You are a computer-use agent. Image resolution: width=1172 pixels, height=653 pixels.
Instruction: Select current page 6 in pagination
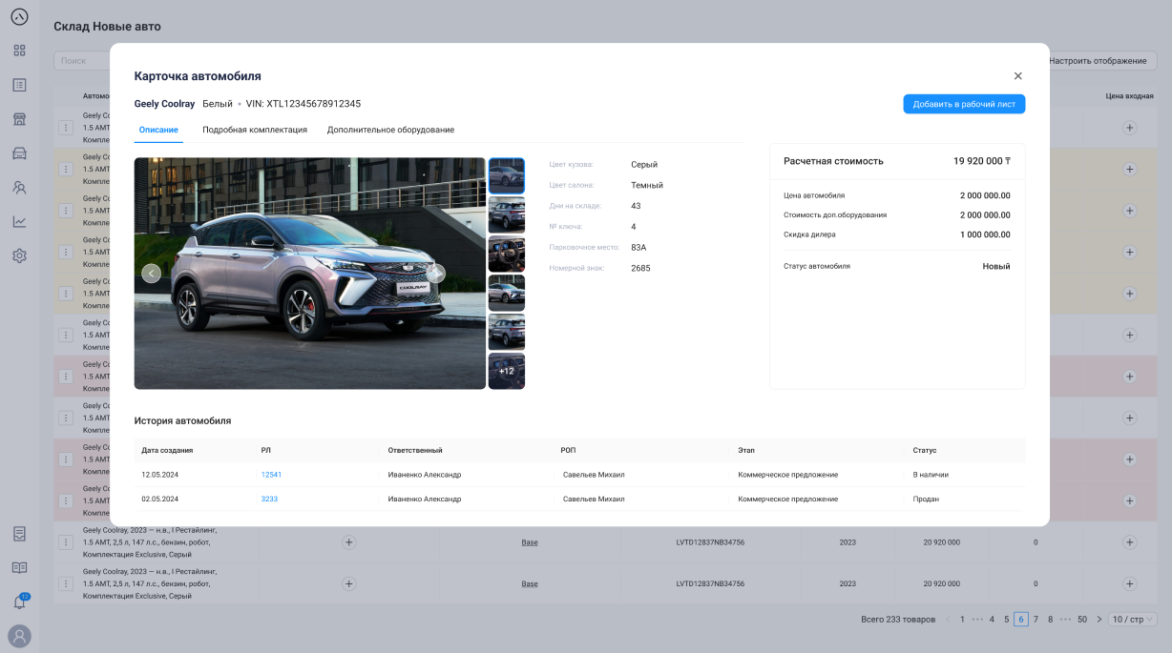1021,620
